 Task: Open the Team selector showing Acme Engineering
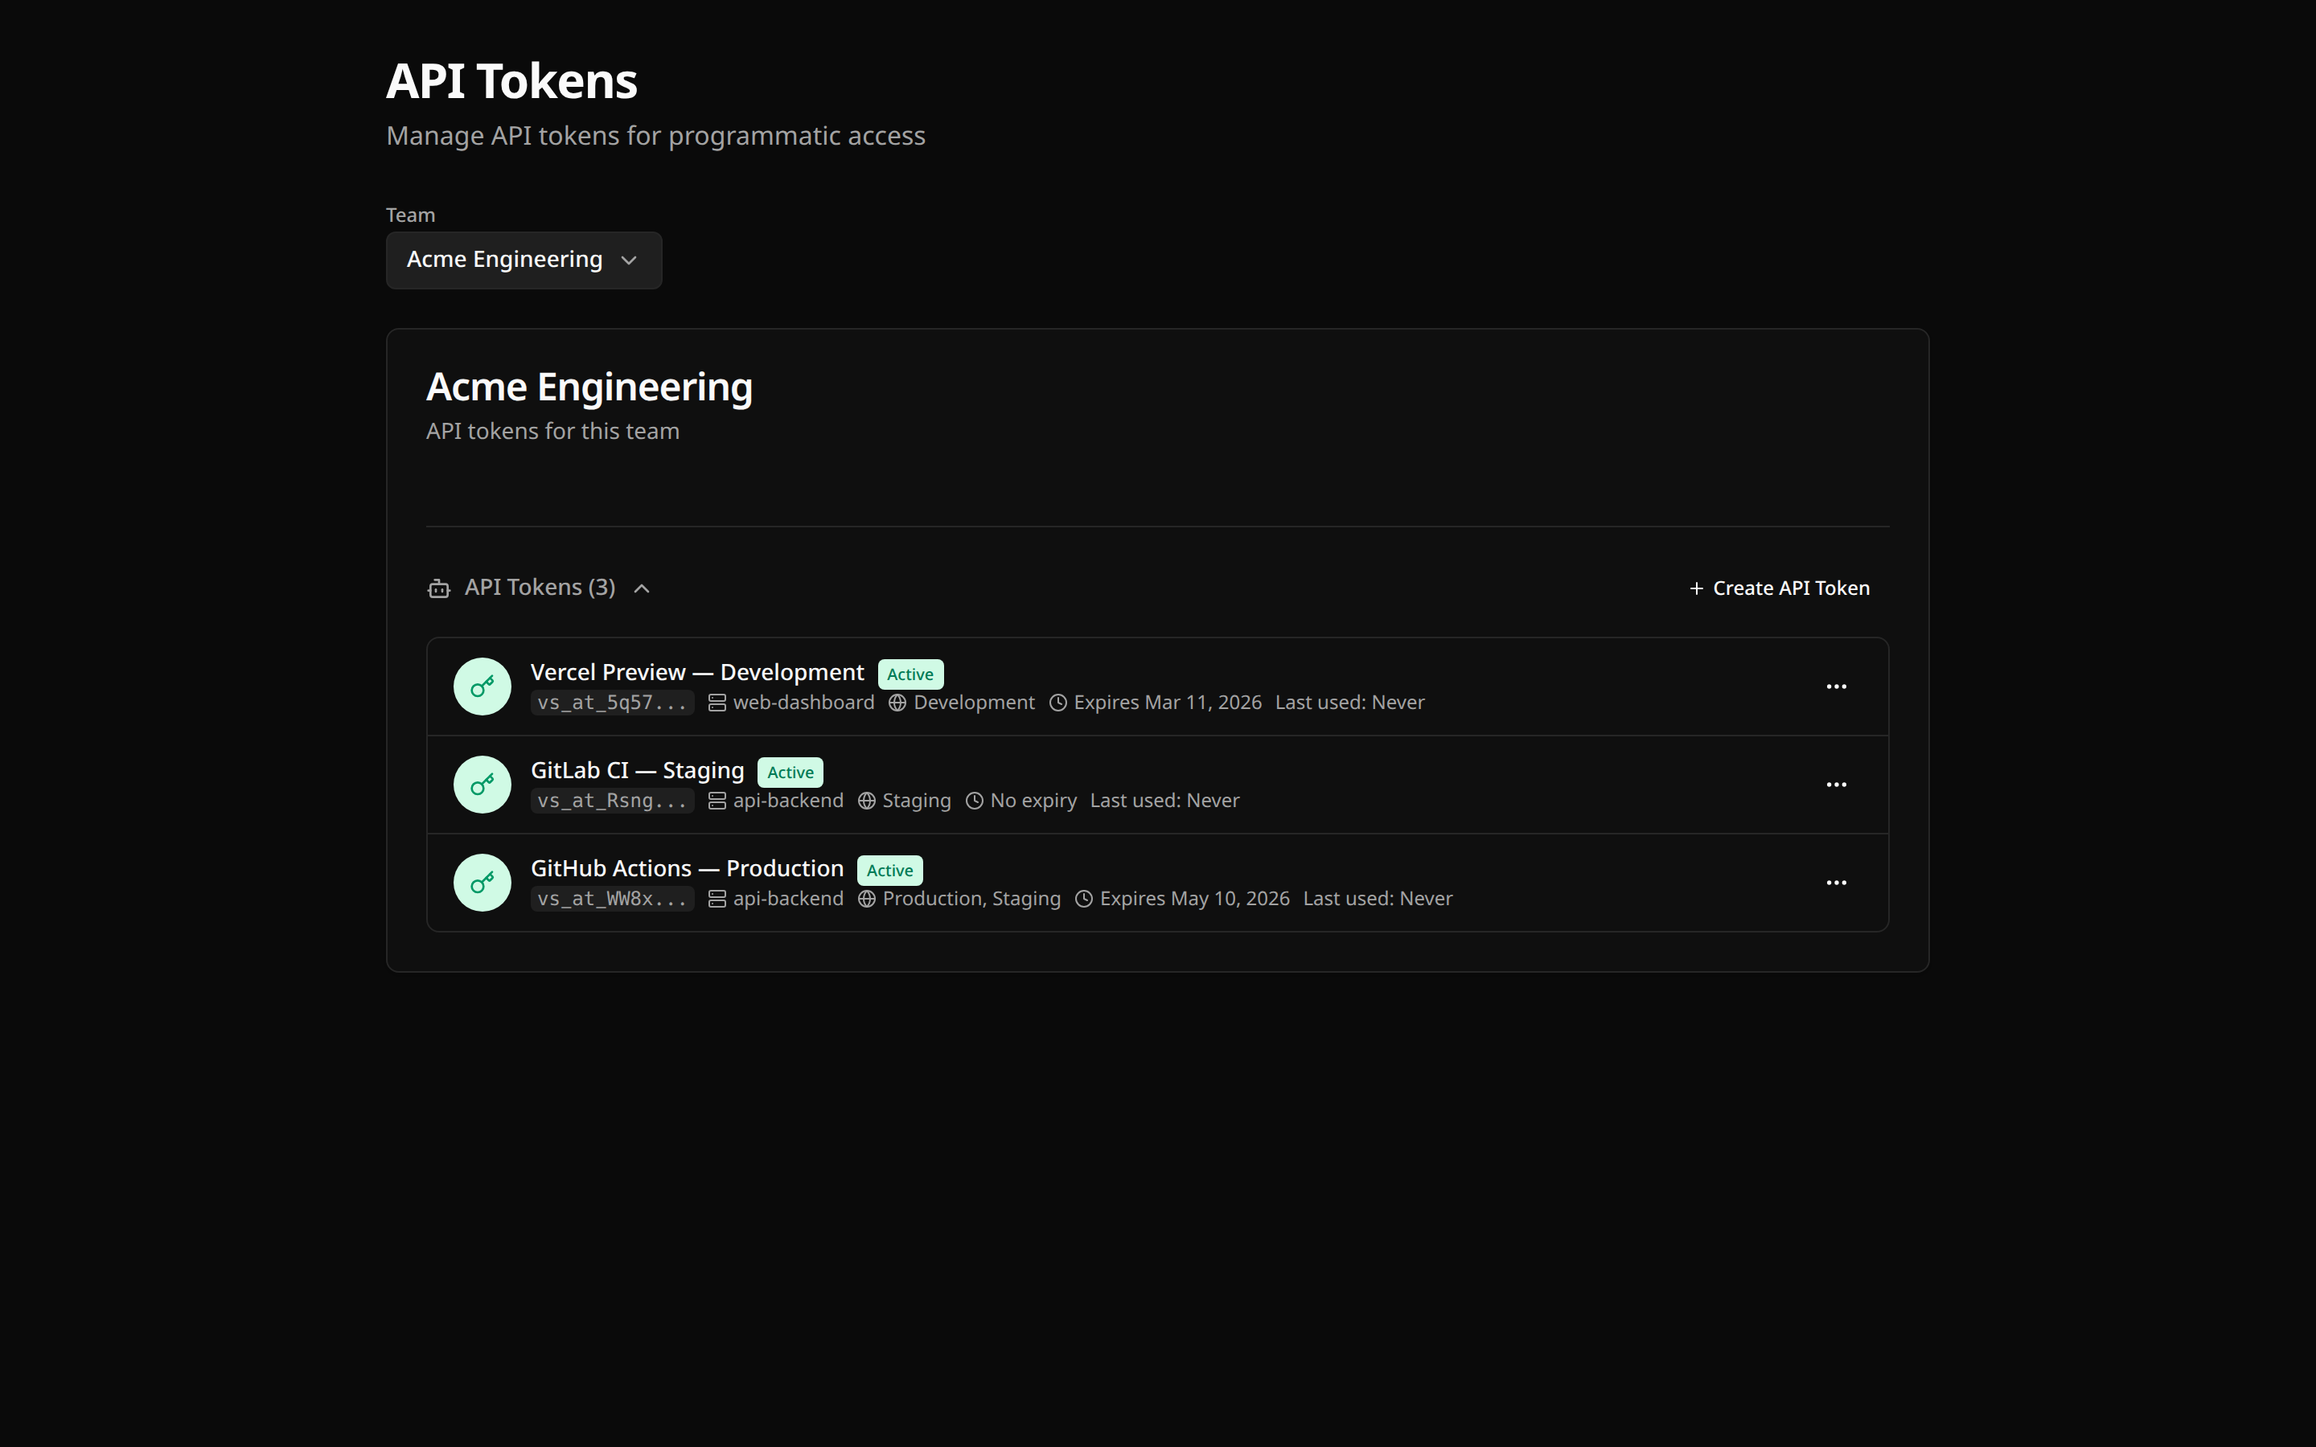pos(524,260)
